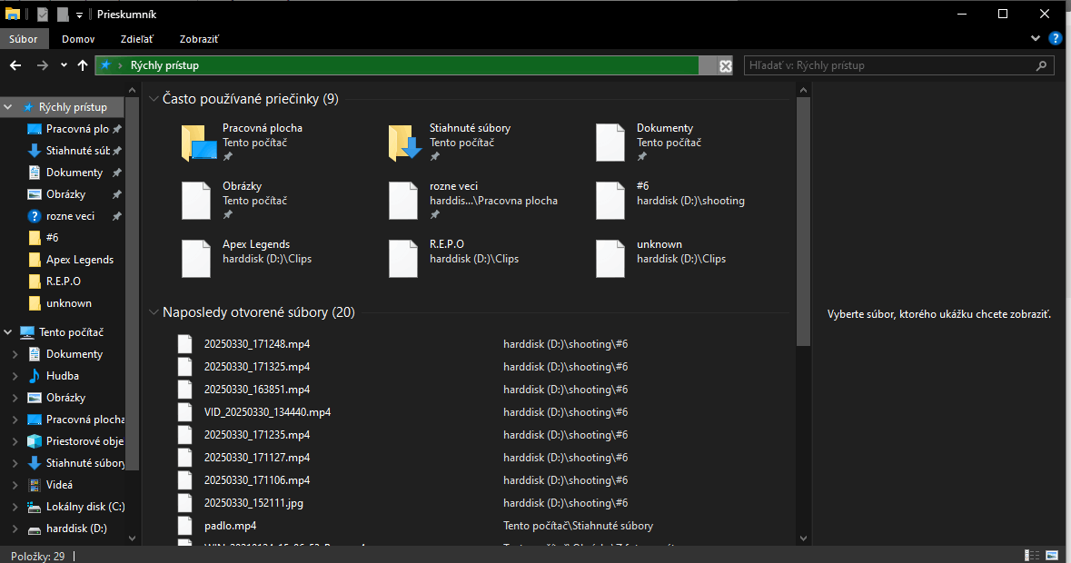Viewport: 1071px width, 563px height.
Task: Select #6 folder in sidebar
Action: (x=53, y=238)
